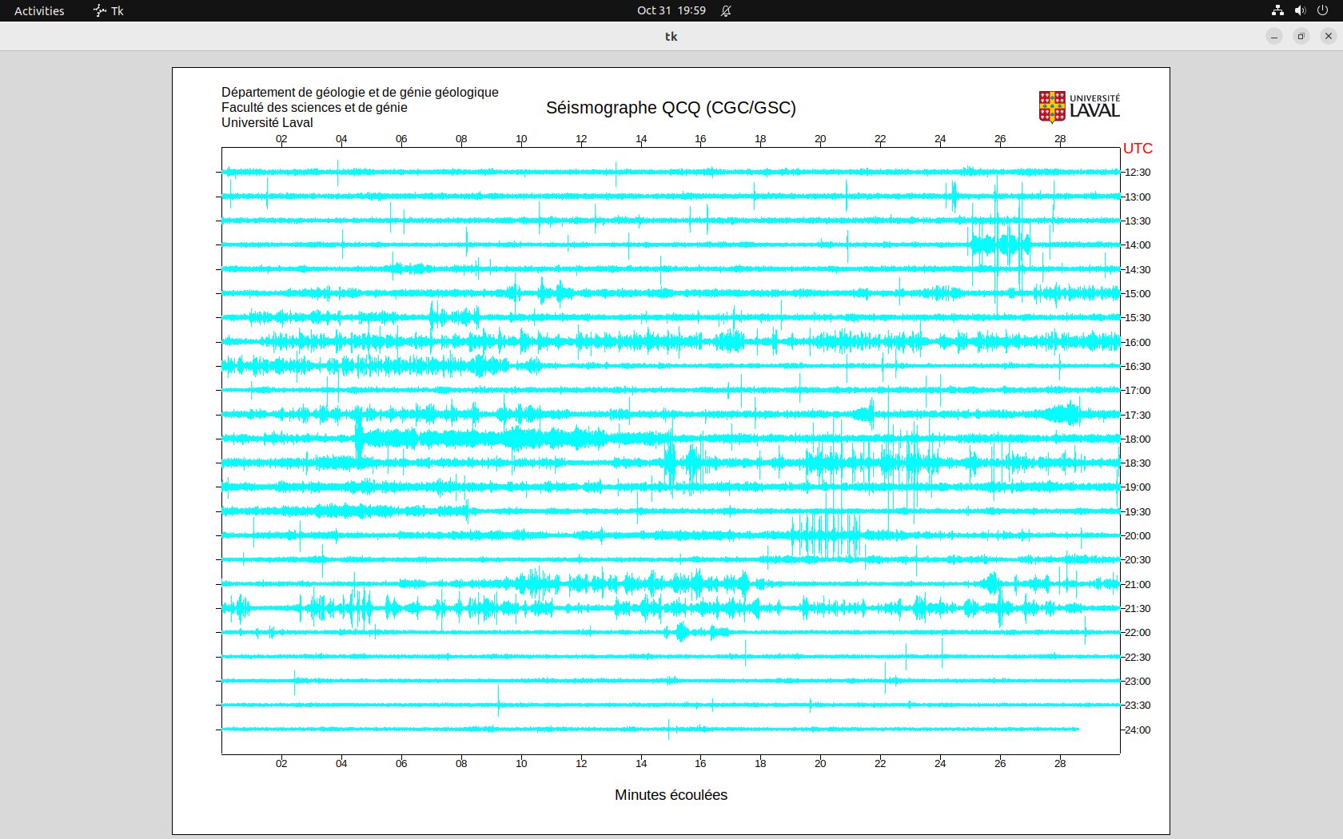Screen dimensions: 1343x839
Task: Click the volume speaker icon
Action: point(1300,10)
